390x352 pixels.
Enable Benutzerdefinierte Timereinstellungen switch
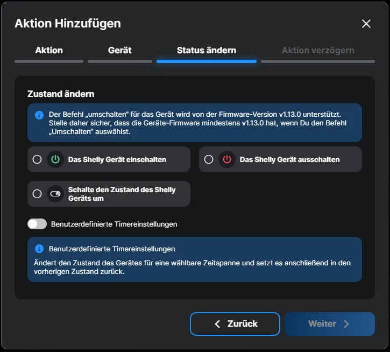click(37, 224)
